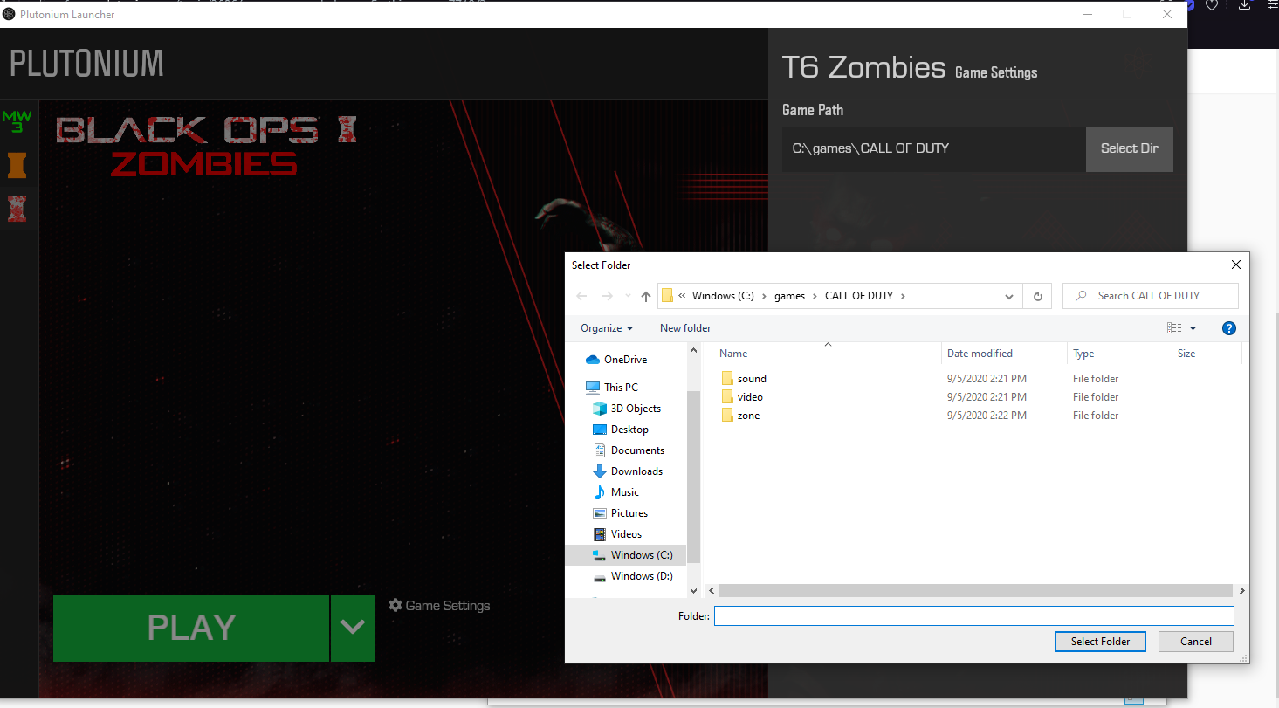This screenshot has height=708, width=1279.
Task: Go up one folder level
Action: point(646,296)
